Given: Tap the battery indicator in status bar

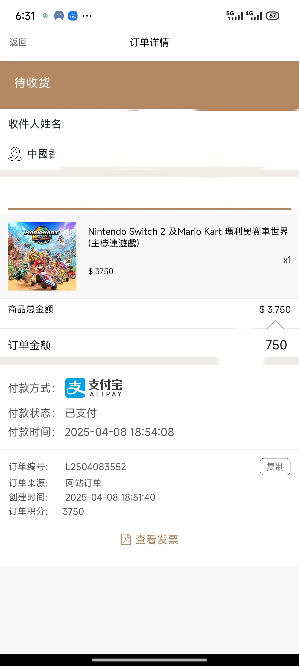Looking at the screenshot, I should tap(272, 16).
